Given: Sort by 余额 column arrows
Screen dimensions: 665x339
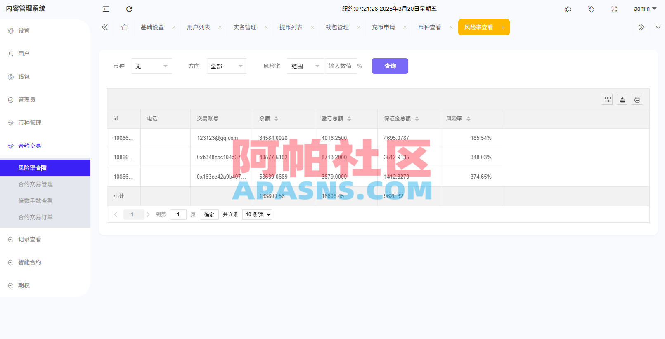Looking at the screenshot, I should tap(276, 119).
